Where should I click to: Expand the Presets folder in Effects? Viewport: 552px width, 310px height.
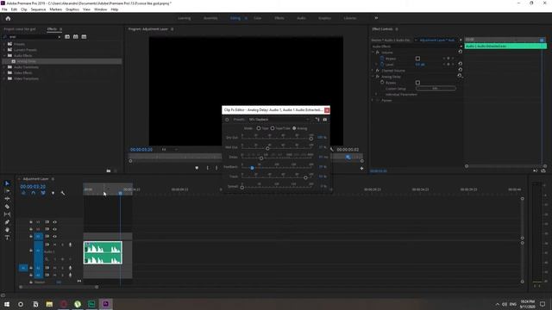(4, 44)
